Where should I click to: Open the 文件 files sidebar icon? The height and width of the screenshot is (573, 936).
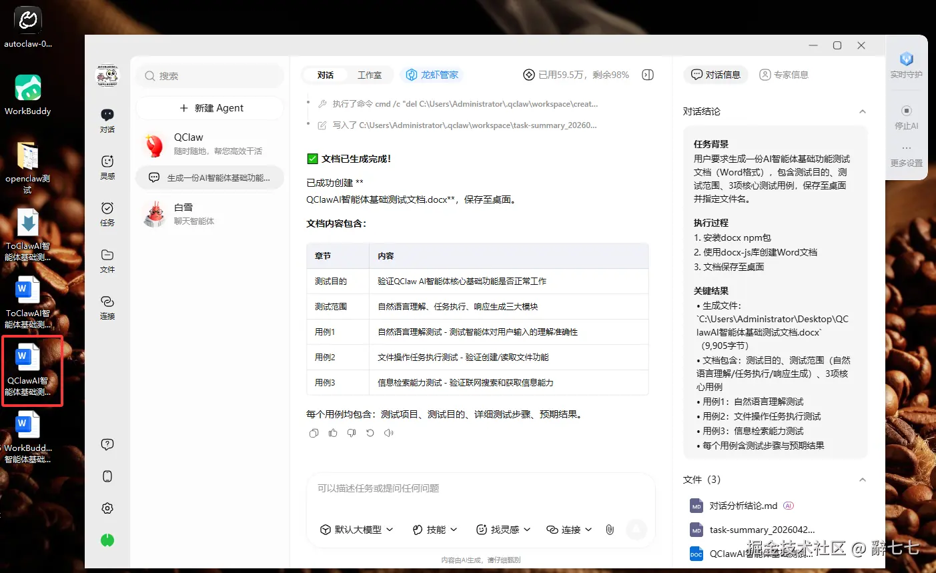coord(107,260)
